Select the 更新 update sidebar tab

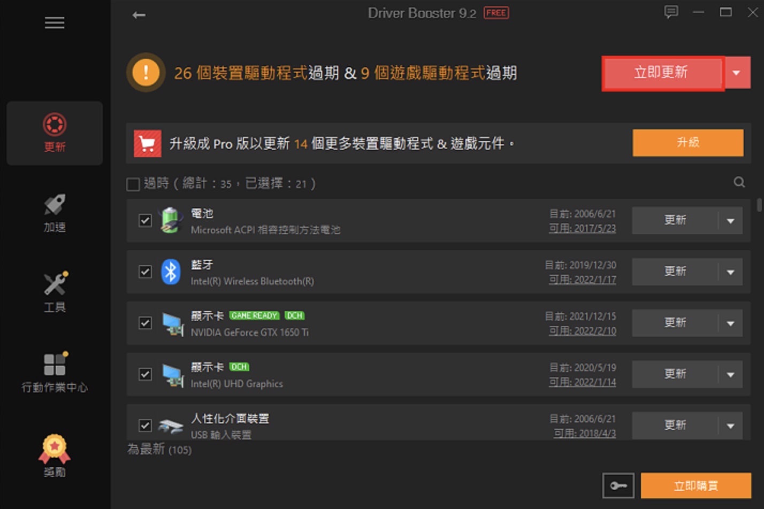click(55, 133)
